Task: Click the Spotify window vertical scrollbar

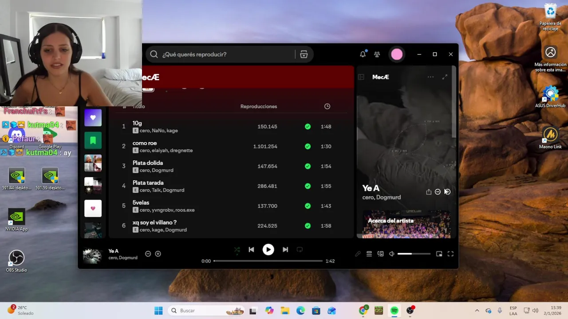Action: [454, 102]
